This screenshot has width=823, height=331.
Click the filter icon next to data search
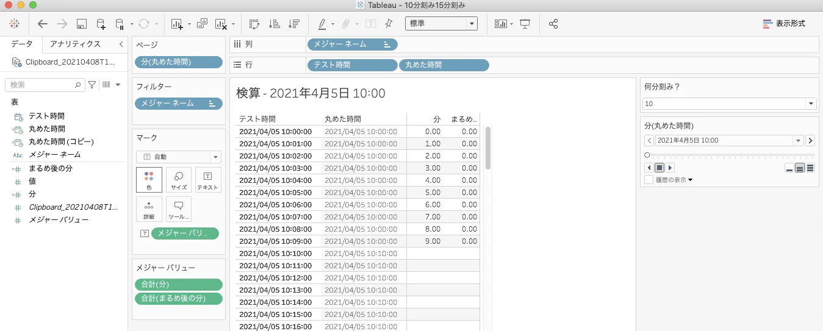tap(92, 85)
